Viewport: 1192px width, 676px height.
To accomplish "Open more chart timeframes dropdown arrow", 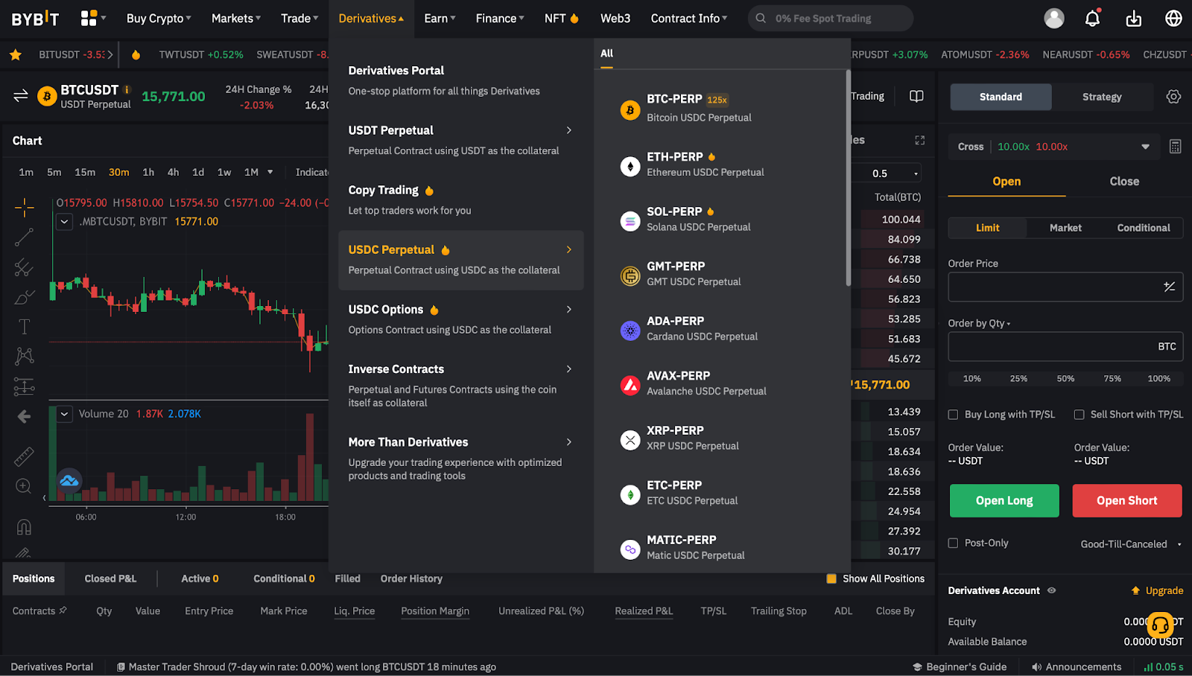I will [x=270, y=172].
